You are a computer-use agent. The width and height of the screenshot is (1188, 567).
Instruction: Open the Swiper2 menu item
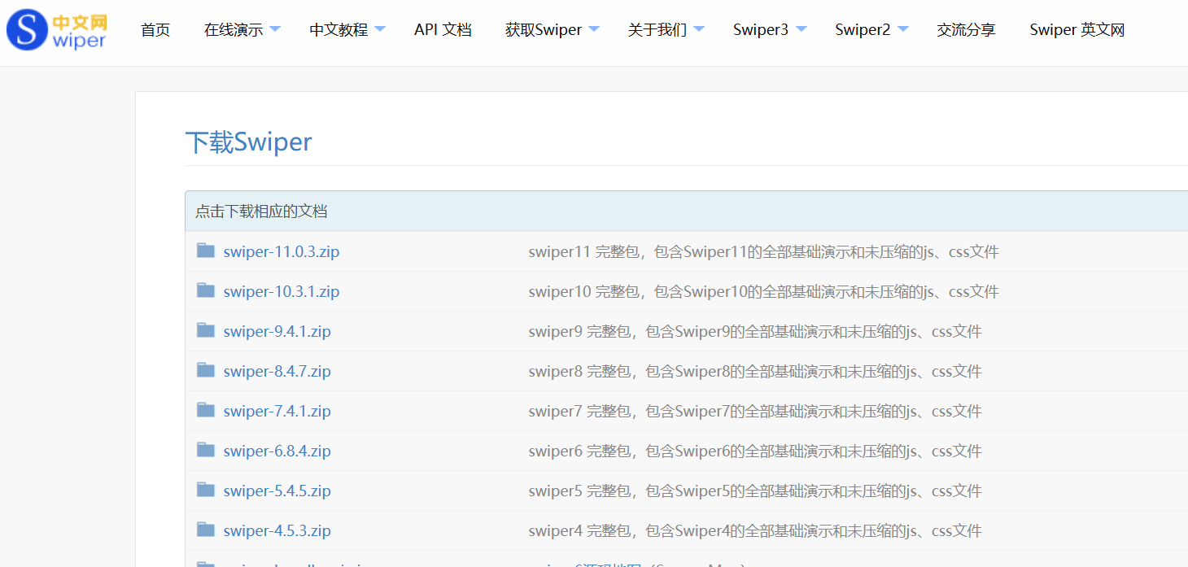click(863, 30)
